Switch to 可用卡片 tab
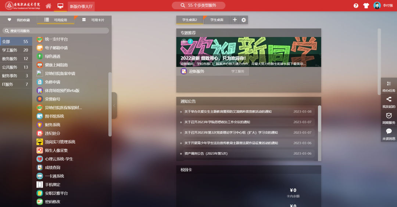The height and width of the screenshot is (207, 397). pos(93,20)
